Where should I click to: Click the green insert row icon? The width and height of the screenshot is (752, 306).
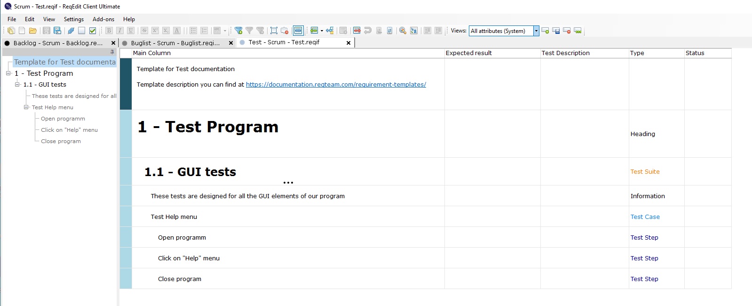(314, 31)
